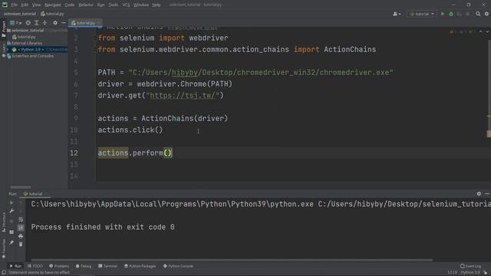Click the Run console horizontal scrollbar
The image size is (491, 276).
click(x=232, y=260)
